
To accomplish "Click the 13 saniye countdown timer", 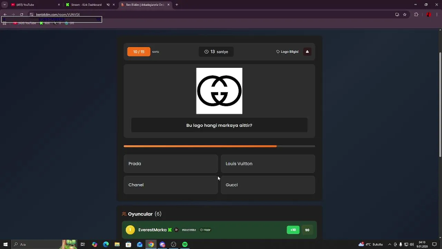I will click(x=216, y=52).
